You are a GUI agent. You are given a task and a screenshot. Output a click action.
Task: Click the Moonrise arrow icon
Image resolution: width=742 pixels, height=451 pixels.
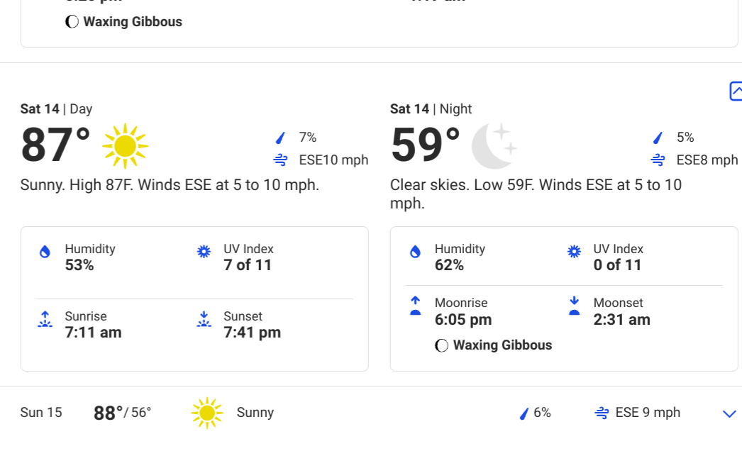point(415,306)
